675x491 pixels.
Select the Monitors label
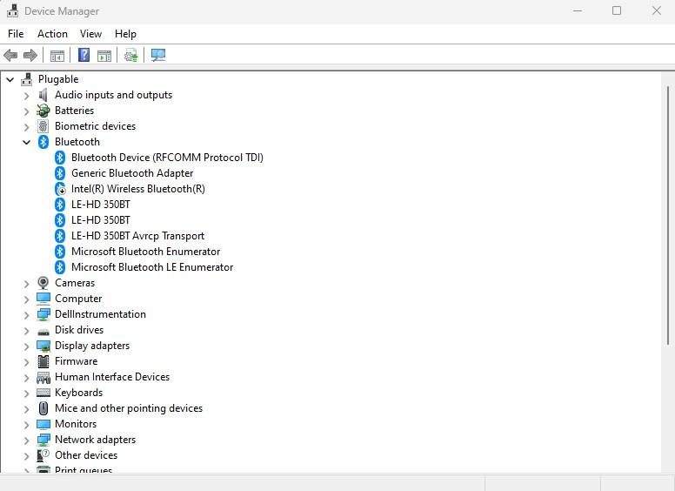pyautogui.click(x=76, y=424)
